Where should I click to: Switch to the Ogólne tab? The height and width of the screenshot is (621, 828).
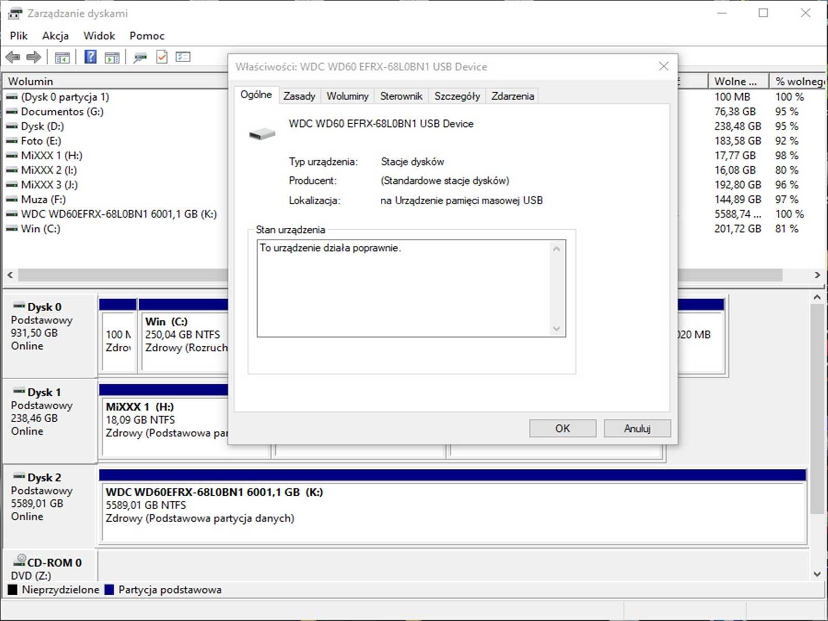tap(256, 95)
